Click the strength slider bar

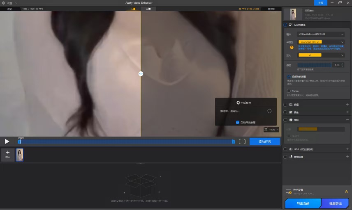314,65
